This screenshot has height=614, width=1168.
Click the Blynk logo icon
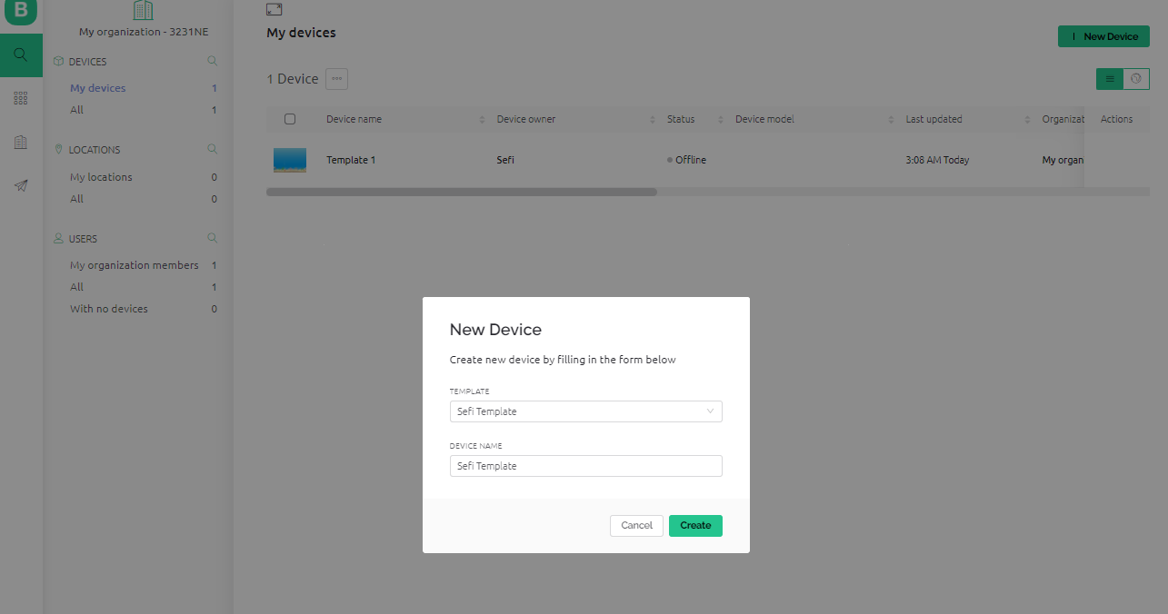click(x=21, y=12)
